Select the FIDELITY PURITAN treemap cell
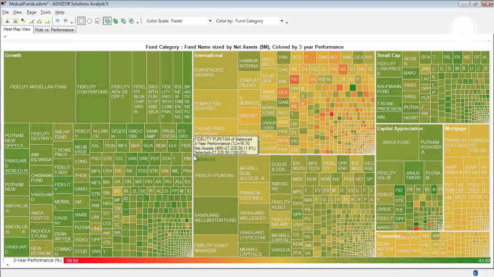Viewport: 494px width, 277px height. click(x=215, y=175)
